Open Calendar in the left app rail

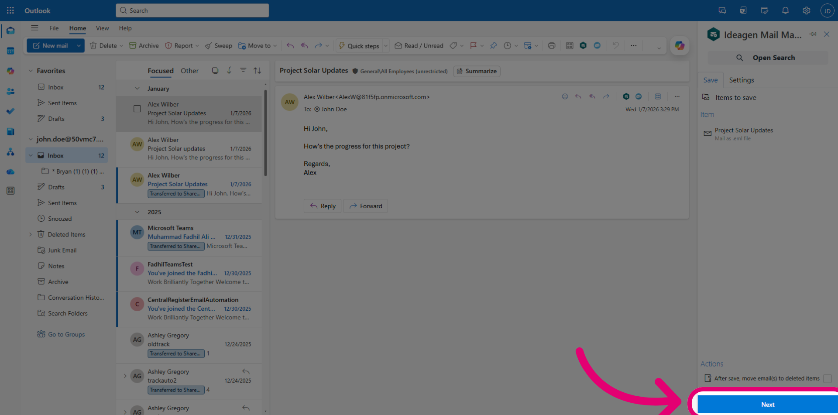[10, 51]
